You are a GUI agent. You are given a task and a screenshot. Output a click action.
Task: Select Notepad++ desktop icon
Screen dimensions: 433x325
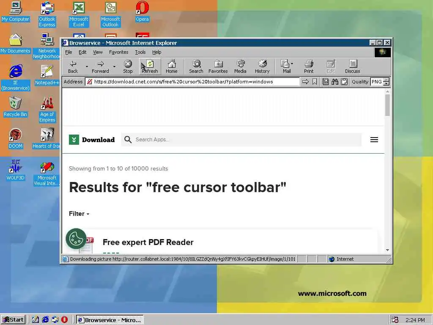[47, 75]
